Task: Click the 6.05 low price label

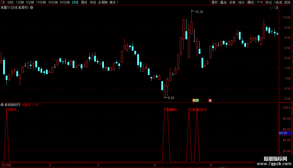Action: coord(171,98)
